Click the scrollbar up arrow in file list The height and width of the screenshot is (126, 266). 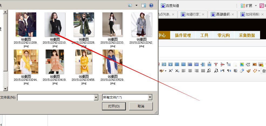click(x=5, y=12)
